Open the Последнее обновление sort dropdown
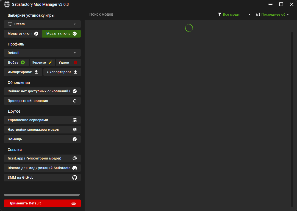 272,14
